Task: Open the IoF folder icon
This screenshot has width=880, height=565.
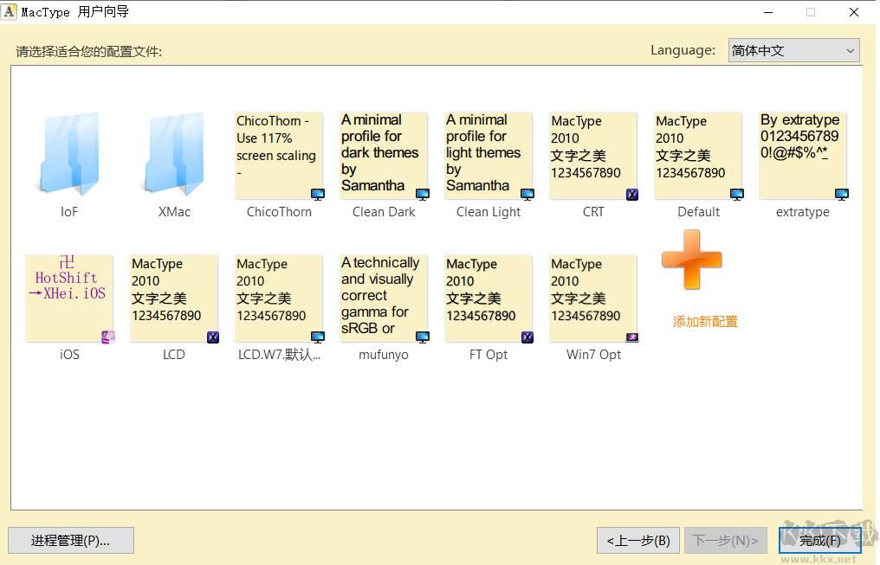Action: pos(69,154)
